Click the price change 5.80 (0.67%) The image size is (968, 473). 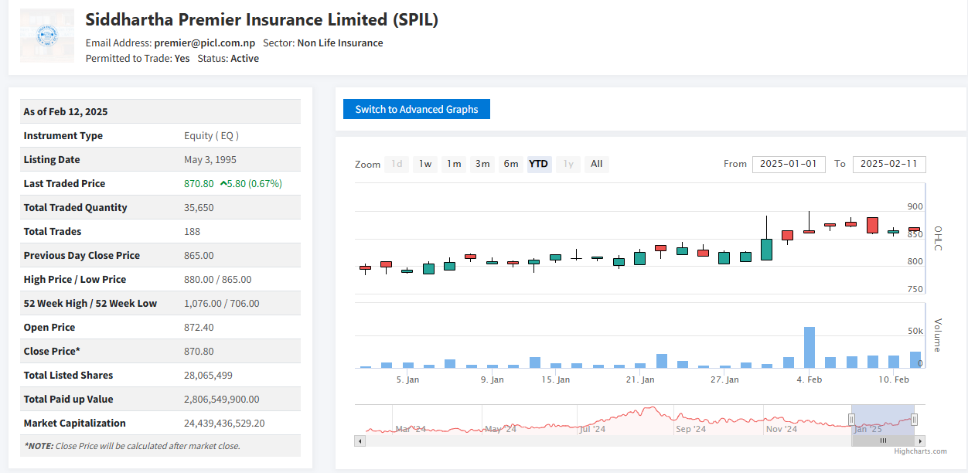(x=251, y=184)
